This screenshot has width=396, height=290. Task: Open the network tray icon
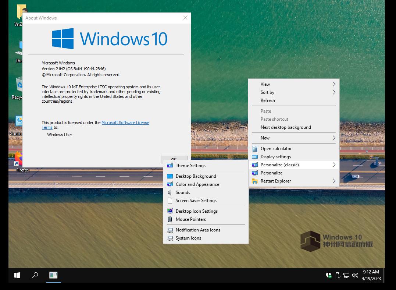tap(346, 275)
